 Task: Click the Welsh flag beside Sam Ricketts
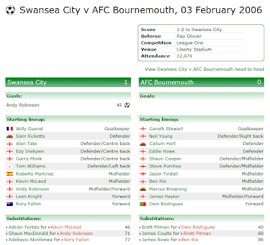(x=9, y=136)
